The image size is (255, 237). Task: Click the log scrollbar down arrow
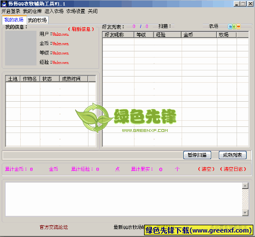pos(245,212)
